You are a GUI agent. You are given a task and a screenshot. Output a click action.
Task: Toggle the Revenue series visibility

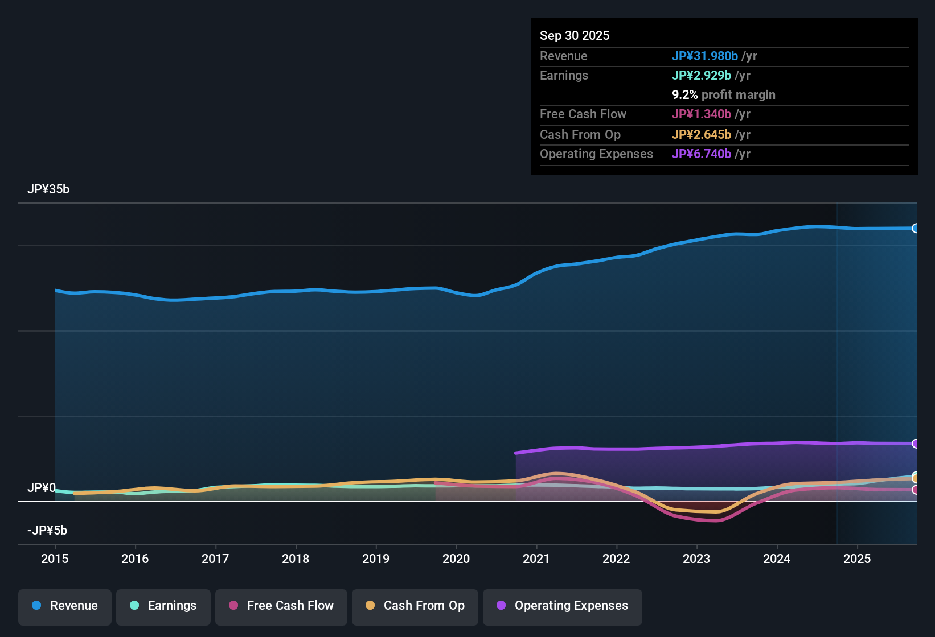coord(64,606)
